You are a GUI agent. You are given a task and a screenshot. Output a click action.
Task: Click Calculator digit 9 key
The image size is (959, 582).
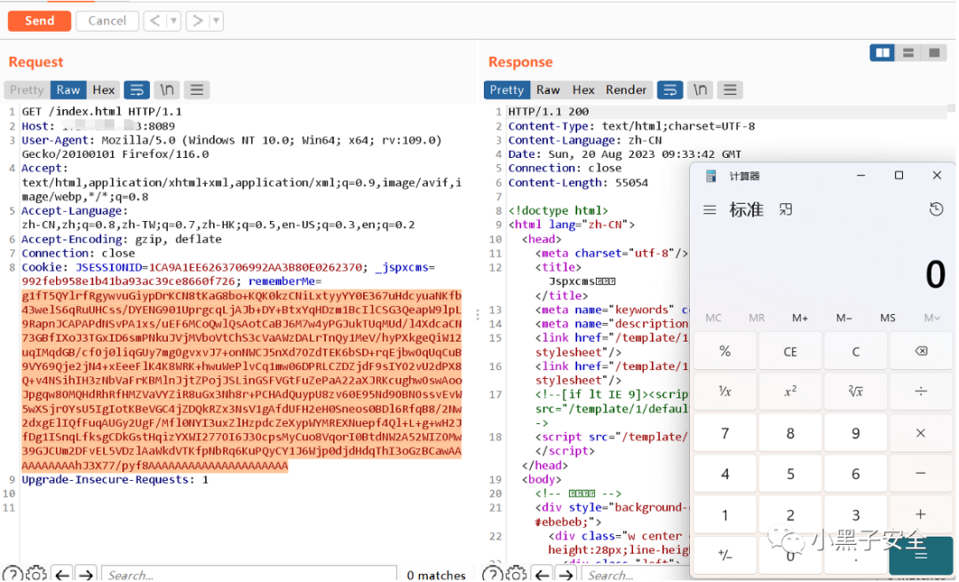tap(856, 434)
